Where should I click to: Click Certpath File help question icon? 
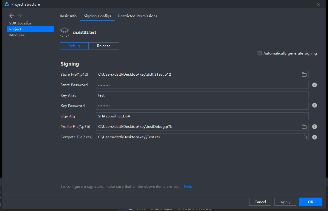[315, 137]
